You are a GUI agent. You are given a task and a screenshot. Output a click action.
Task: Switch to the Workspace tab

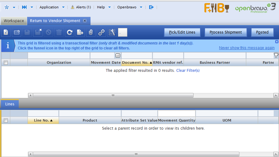(14, 21)
